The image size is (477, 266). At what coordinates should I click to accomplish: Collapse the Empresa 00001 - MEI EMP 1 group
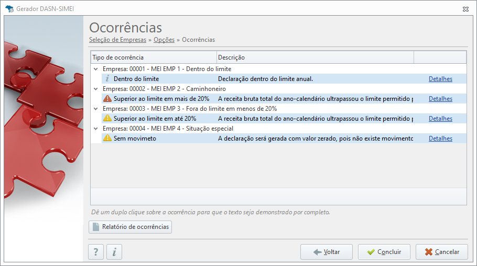pos(96,69)
